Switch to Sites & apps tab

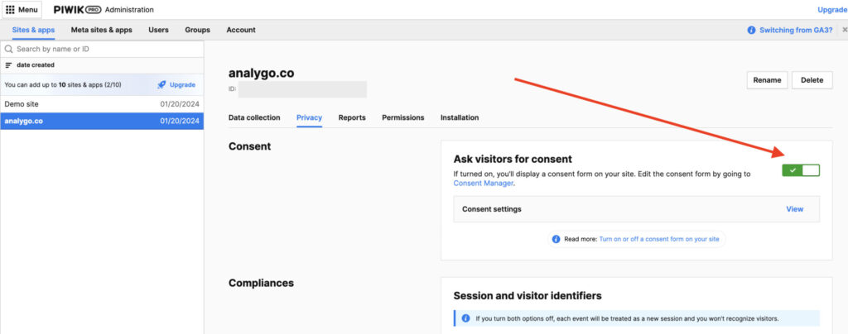(33, 31)
